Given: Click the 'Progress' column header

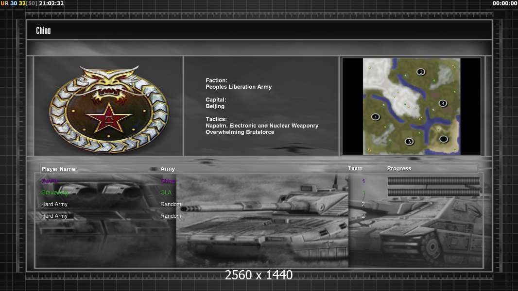Looking at the screenshot, I should (399, 168).
